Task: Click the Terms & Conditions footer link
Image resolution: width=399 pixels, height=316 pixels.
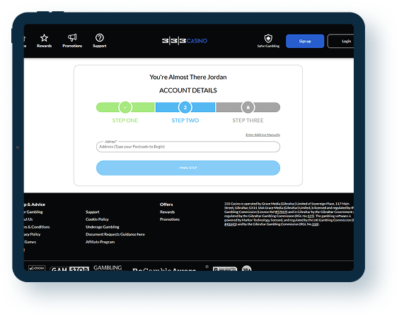Action: tap(37, 227)
